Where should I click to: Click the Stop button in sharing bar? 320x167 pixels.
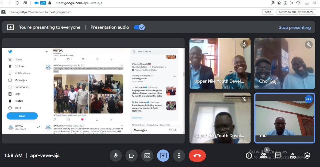pyautogui.click(x=268, y=12)
